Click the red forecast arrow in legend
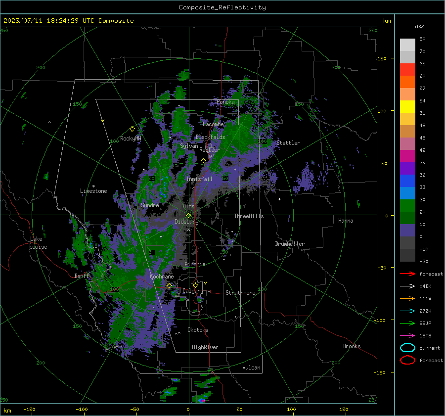The width and height of the screenshot is (445, 416). pyautogui.click(x=407, y=274)
